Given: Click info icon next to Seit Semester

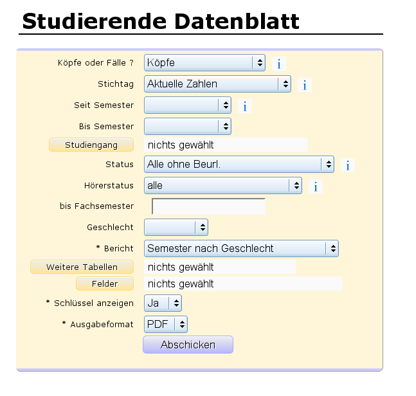Looking at the screenshot, I should (x=244, y=106).
